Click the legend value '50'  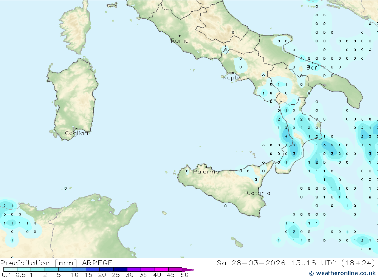[x=184, y=275]
